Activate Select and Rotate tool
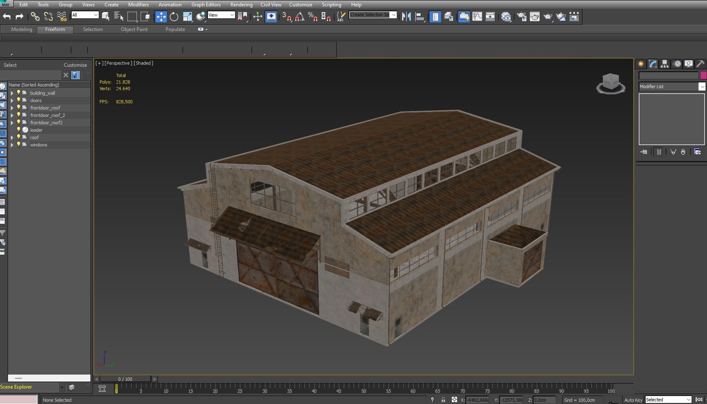Image resolution: width=707 pixels, height=404 pixels. pyautogui.click(x=174, y=16)
